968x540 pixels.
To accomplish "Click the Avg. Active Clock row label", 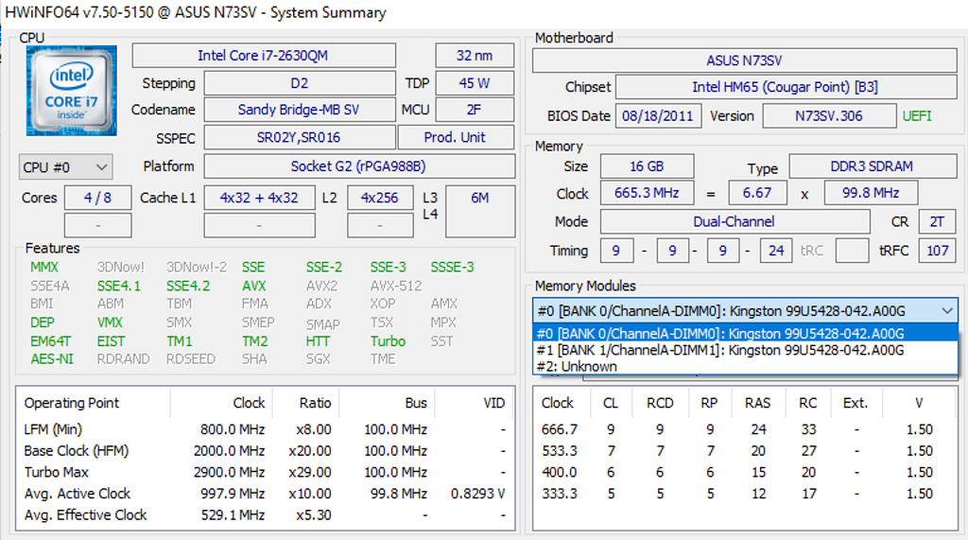I will pos(78,494).
